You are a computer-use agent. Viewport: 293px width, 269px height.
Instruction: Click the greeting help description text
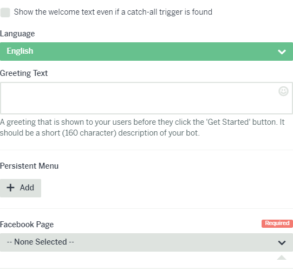tap(142, 127)
